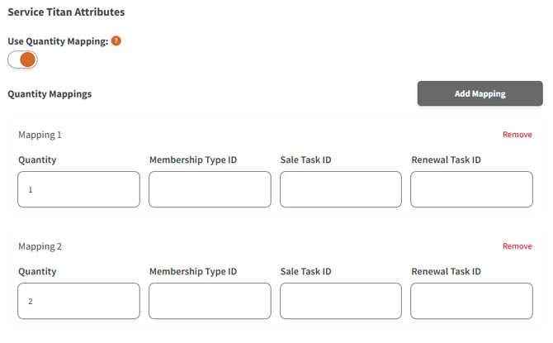This screenshot has width=553, height=343.
Task: Click Mapping 1 Quantity field
Action: pos(78,189)
